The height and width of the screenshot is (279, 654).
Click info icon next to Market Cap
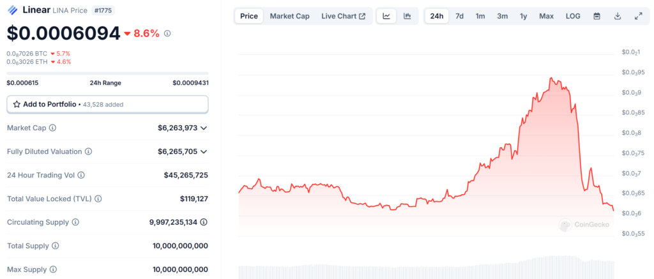52,128
